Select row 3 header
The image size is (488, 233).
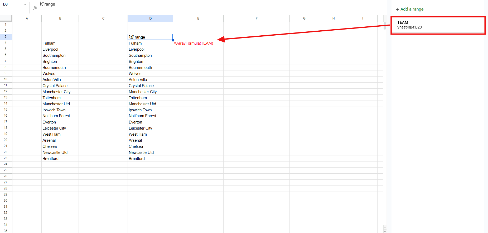point(6,37)
